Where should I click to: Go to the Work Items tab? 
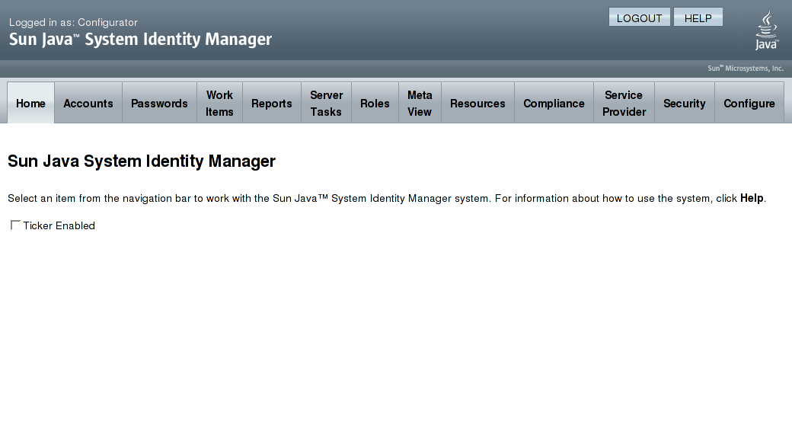(x=219, y=104)
